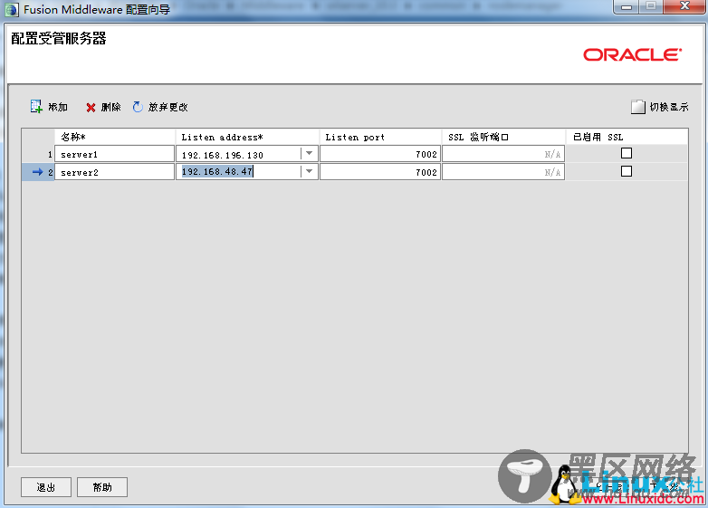Click the Discard Changes (放弃更改) icon
Screen dimensions: 708x508
[138, 107]
